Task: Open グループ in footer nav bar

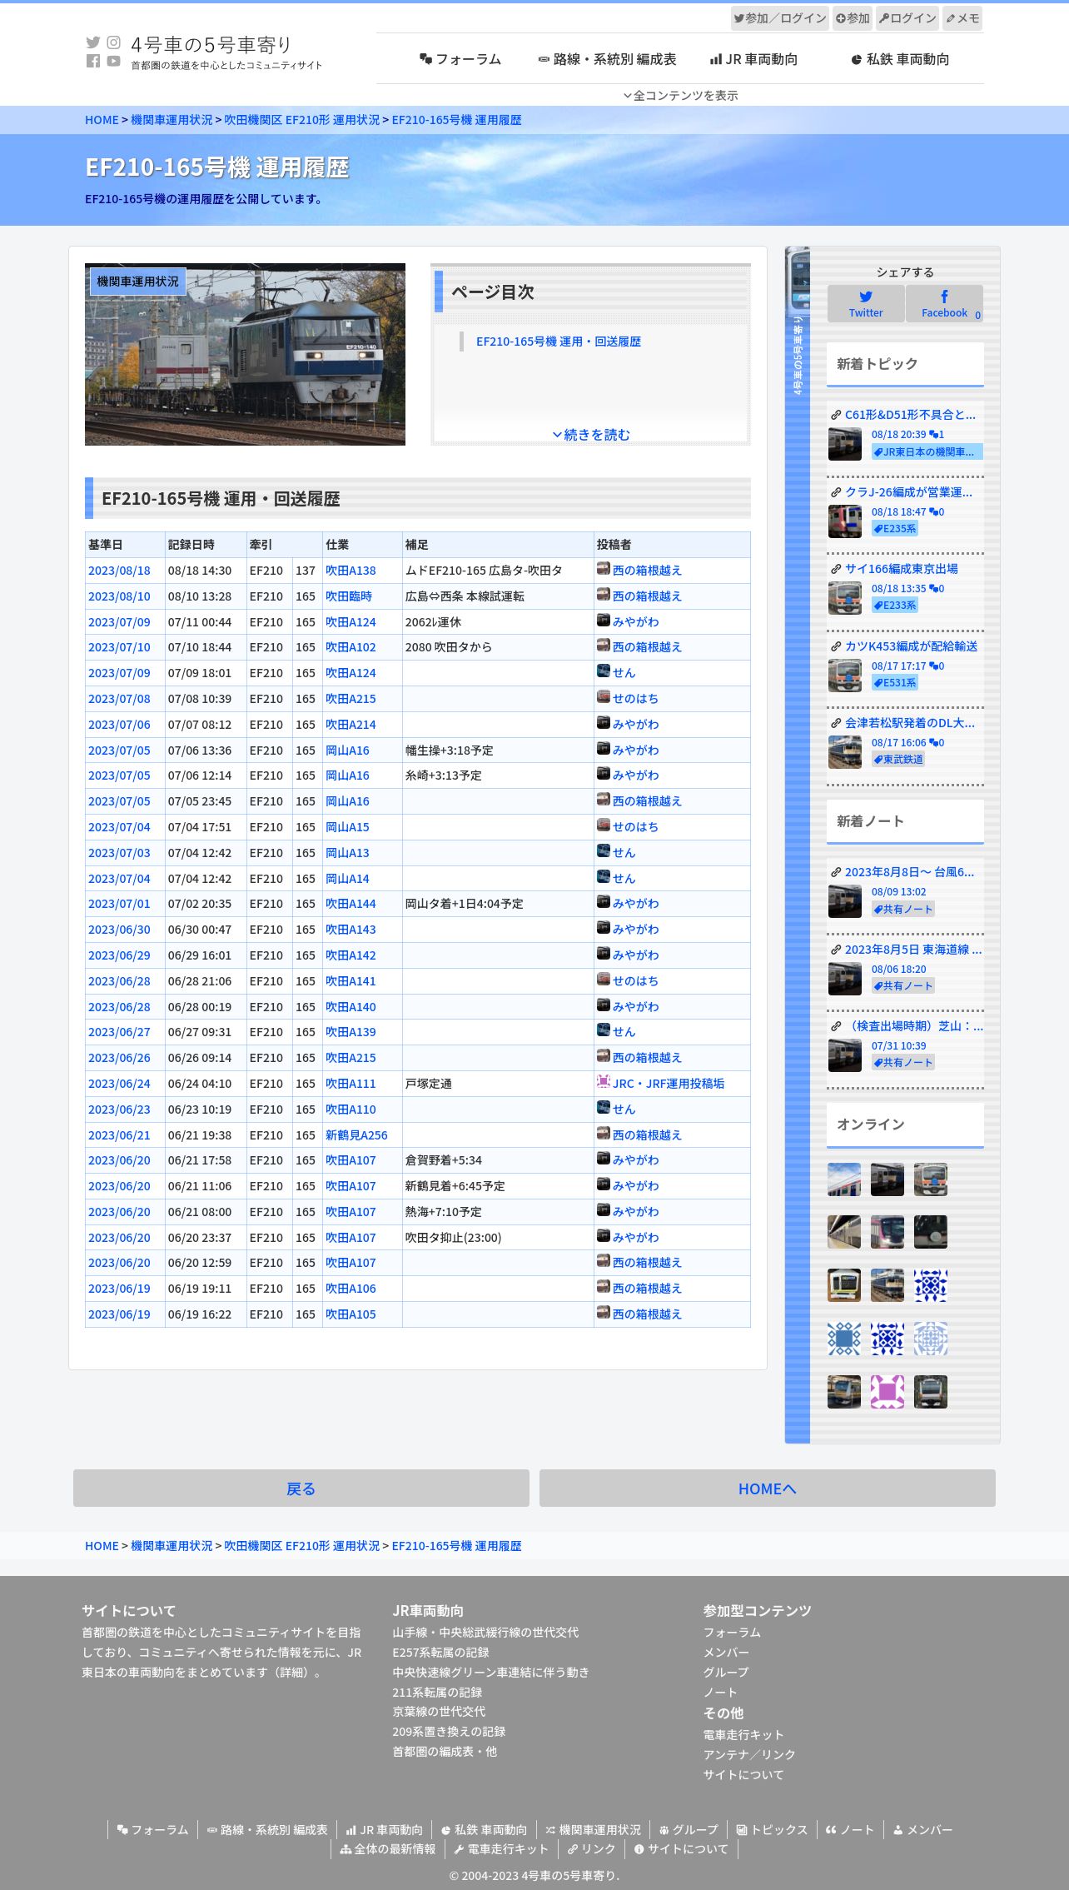Action: click(x=688, y=1830)
